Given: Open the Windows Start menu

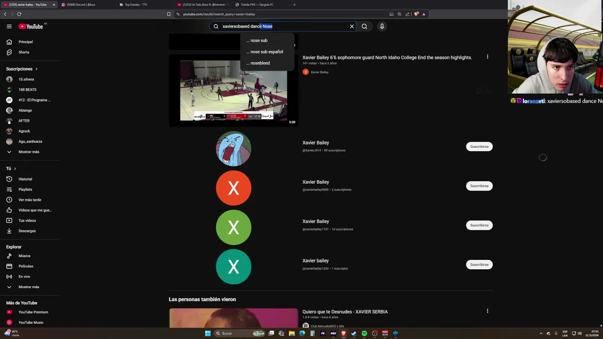Looking at the screenshot, I should (x=208, y=333).
